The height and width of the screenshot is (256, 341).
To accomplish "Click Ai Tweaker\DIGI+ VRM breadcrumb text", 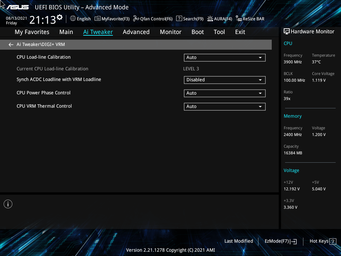I will pyautogui.click(x=41, y=44).
